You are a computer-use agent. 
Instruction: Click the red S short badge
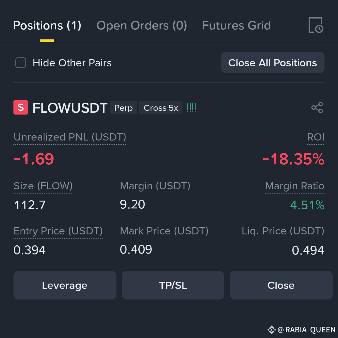coord(21,107)
